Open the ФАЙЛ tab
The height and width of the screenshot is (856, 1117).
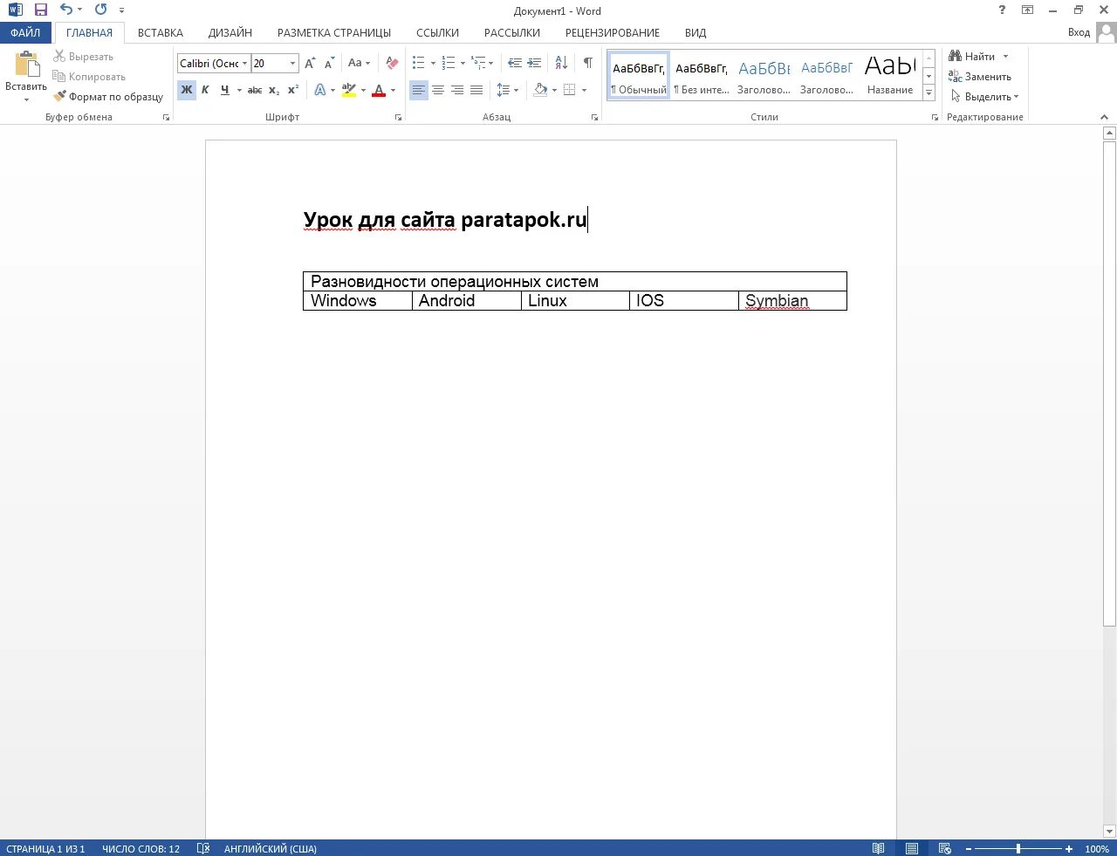coord(25,32)
